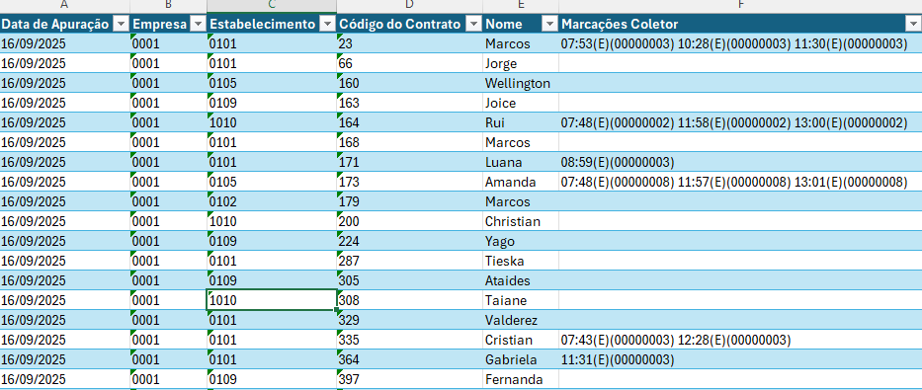Select contract code cell 163

(410, 103)
